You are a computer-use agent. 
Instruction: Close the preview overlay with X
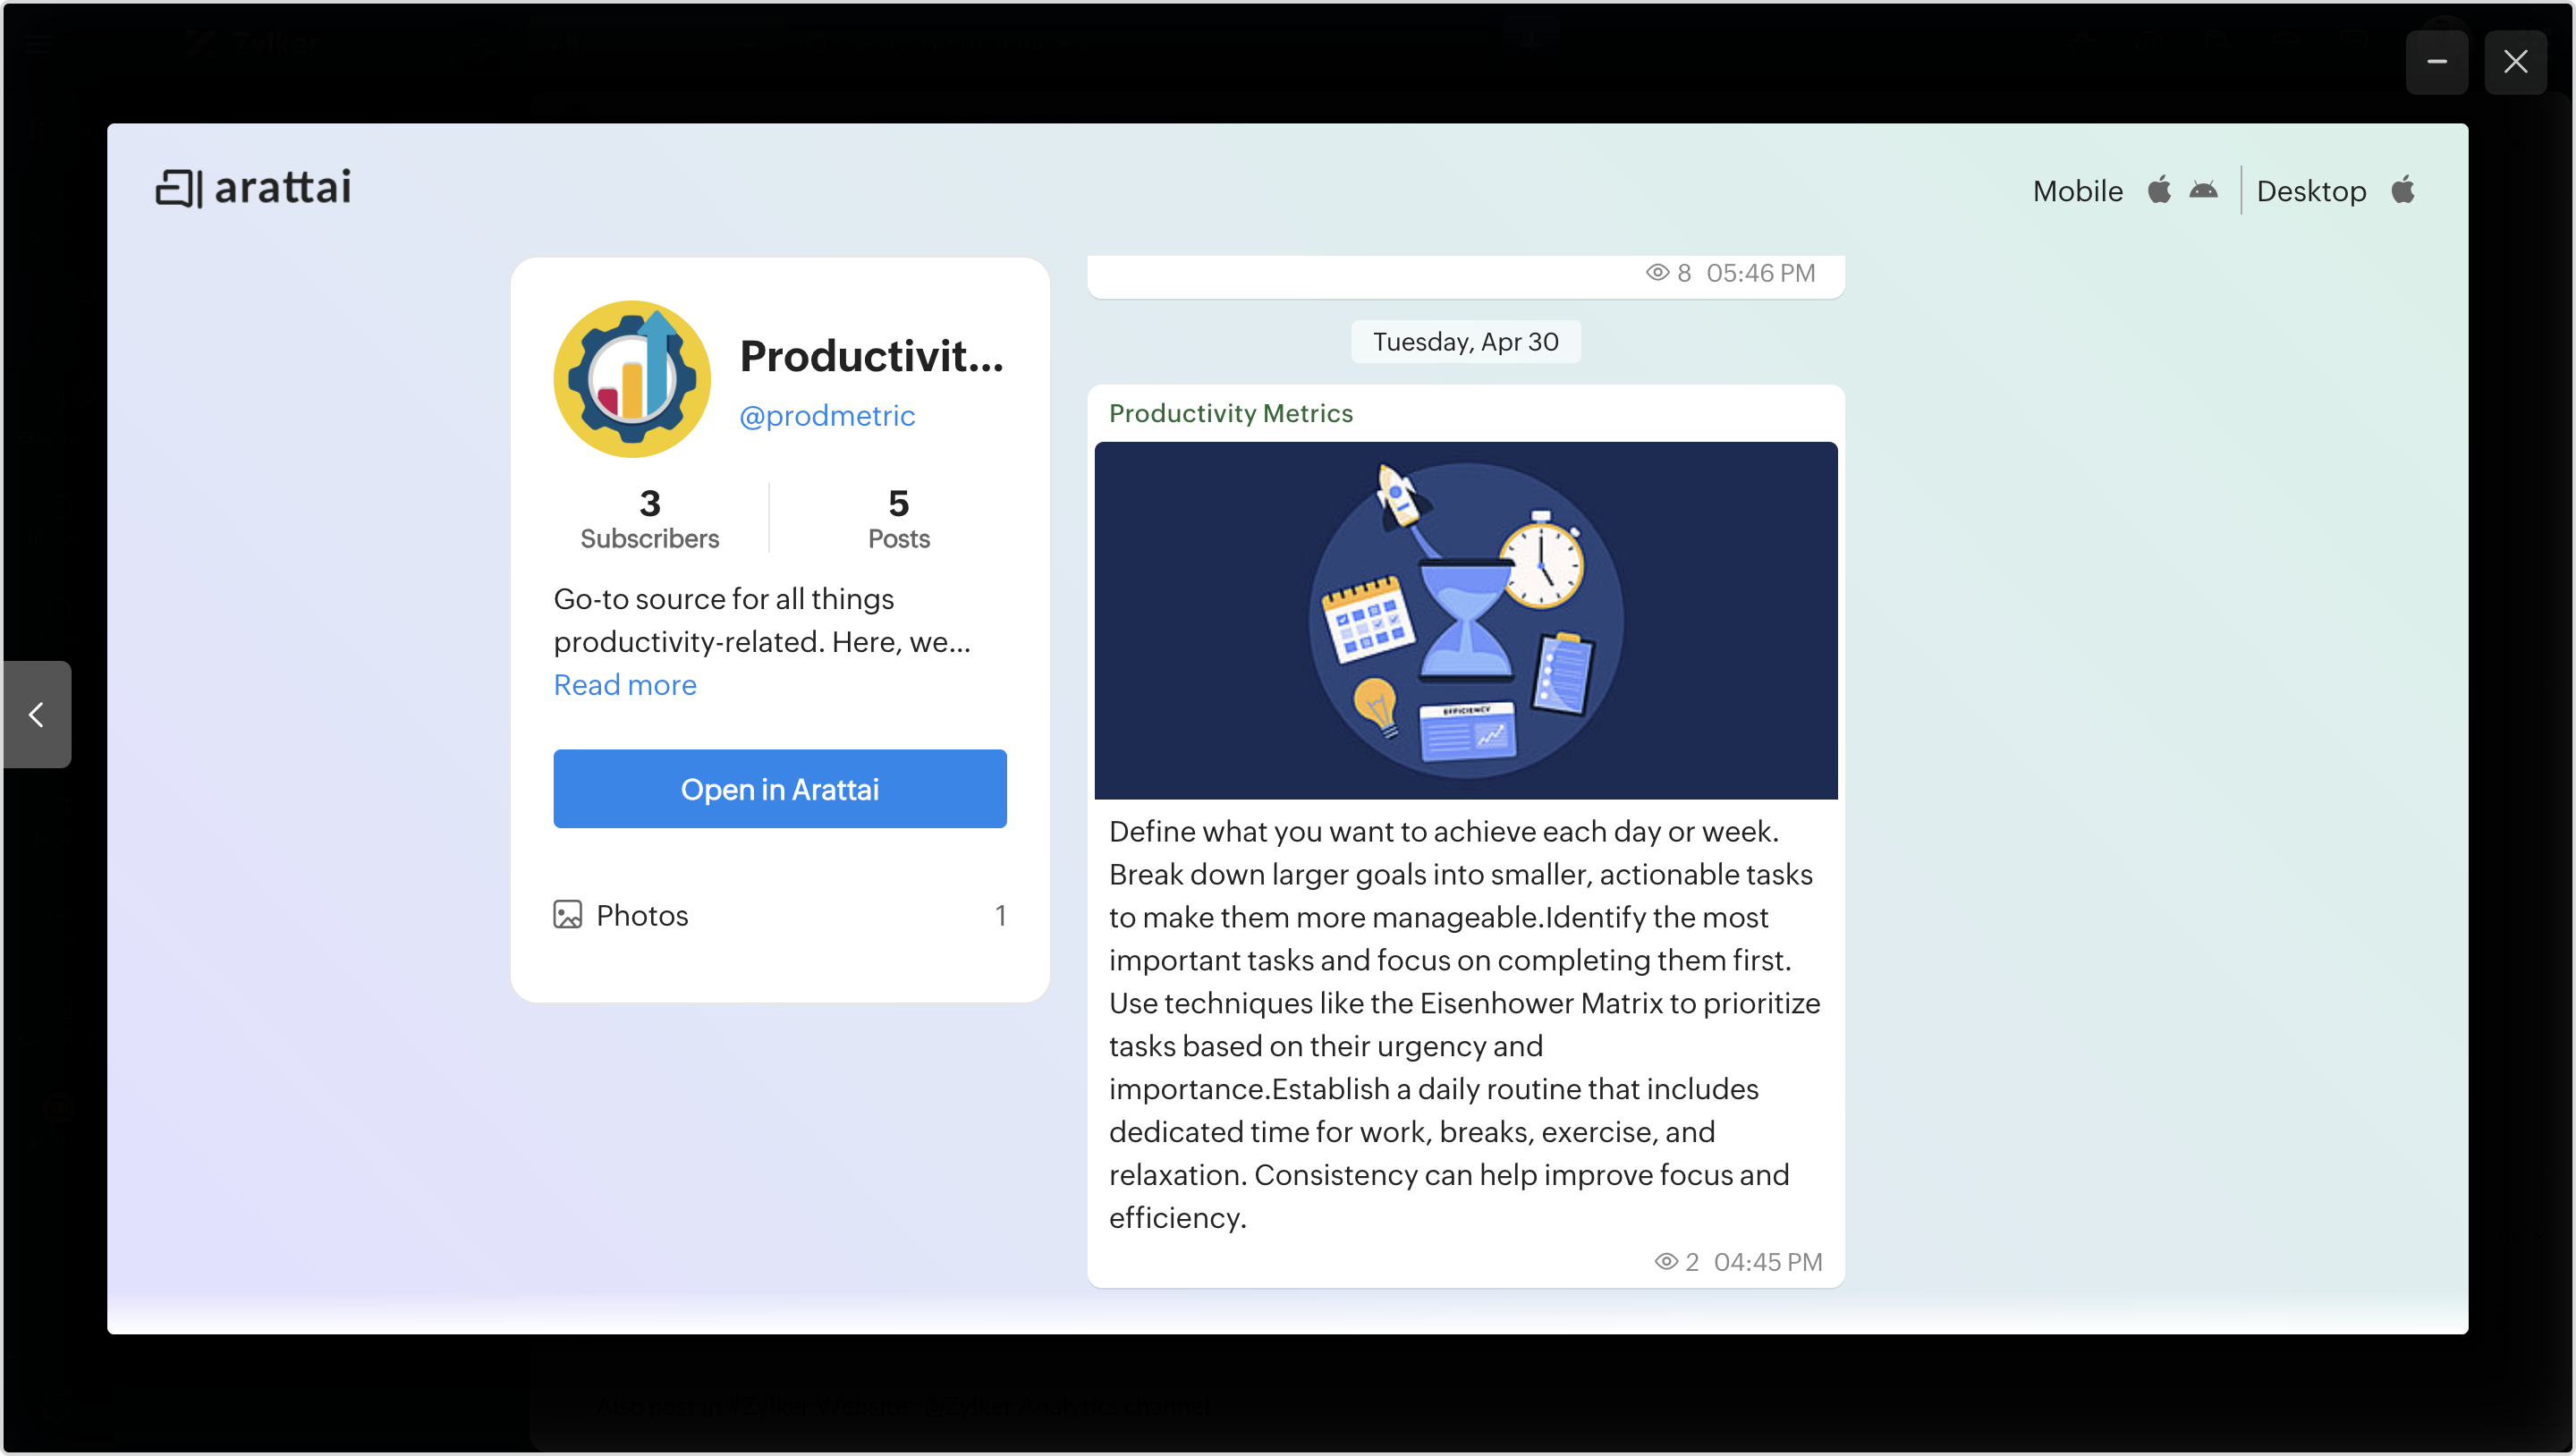[x=2515, y=62]
